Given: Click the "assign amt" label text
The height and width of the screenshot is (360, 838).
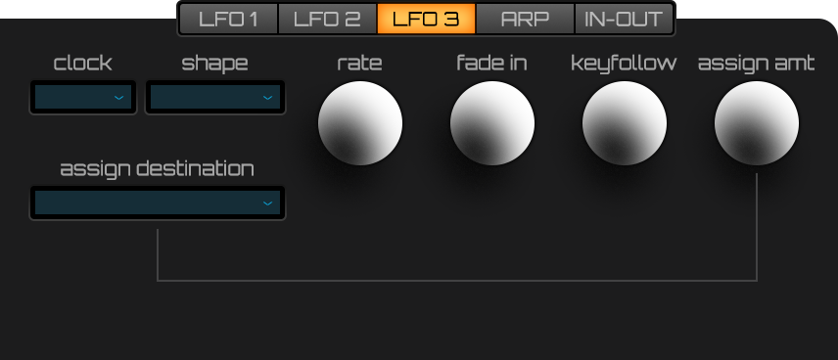Looking at the screenshot, I should coord(756,64).
